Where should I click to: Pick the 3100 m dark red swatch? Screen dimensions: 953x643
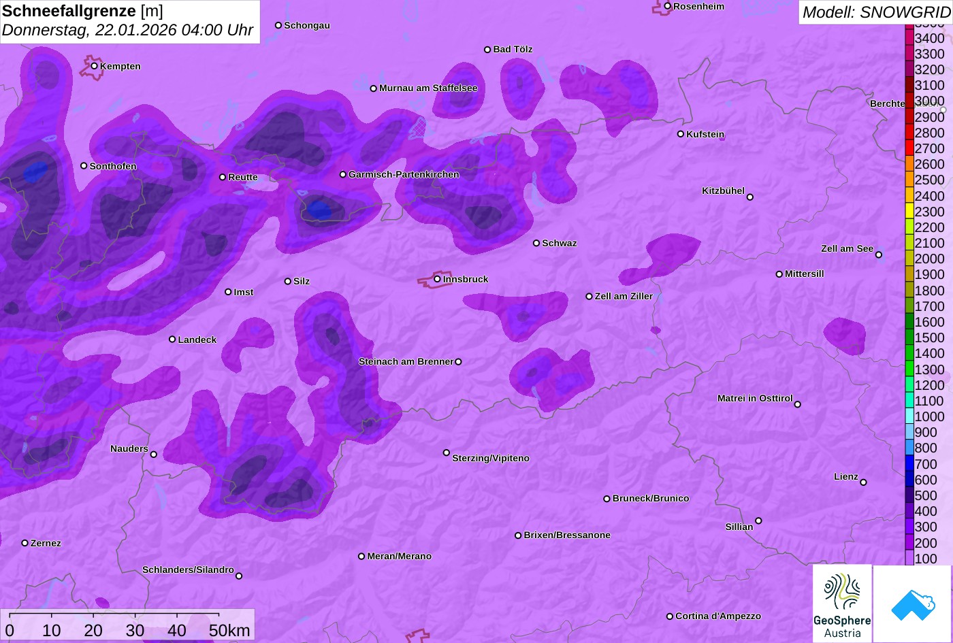click(909, 84)
